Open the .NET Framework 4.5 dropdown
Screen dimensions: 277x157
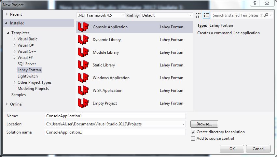tap(101, 15)
